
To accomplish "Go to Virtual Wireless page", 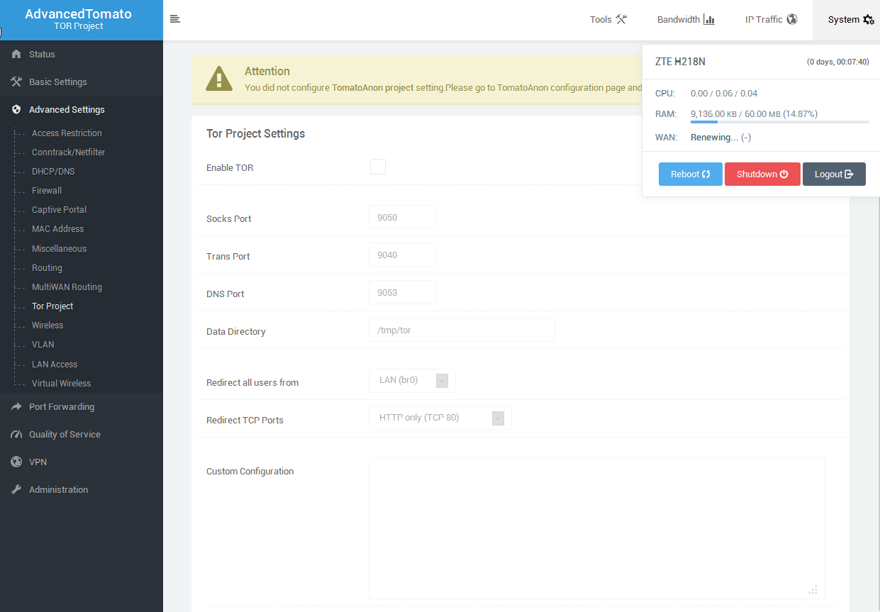I will [61, 384].
